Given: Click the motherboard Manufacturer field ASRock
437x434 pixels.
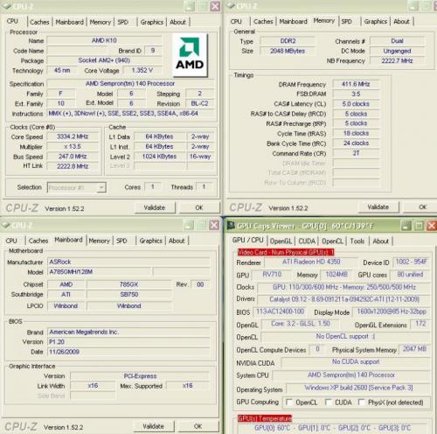Looking at the screenshot, I should coord(128,262).
